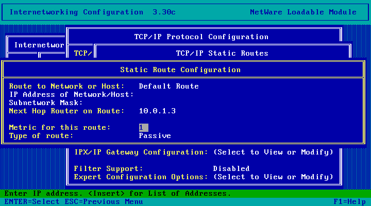This screenshot has height=206, width=371.
Task: Click the Internetwor menu title behind dialogs
Action: coord(39,45)
